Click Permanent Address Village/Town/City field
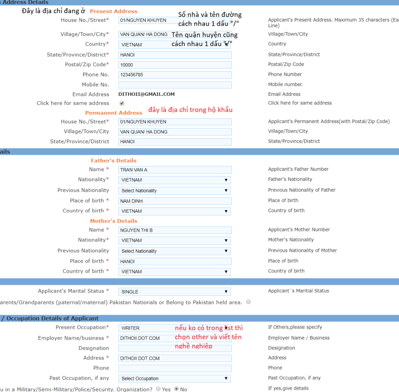The image size is (399, 392). pyautogui.click(x=175, y=132)
